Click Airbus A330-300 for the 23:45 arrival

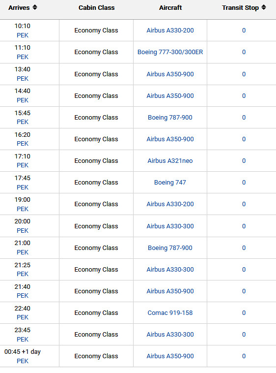[170, 335]
